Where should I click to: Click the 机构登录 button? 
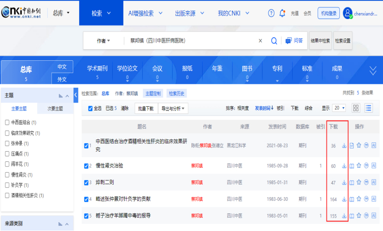[x=328, y=13]
